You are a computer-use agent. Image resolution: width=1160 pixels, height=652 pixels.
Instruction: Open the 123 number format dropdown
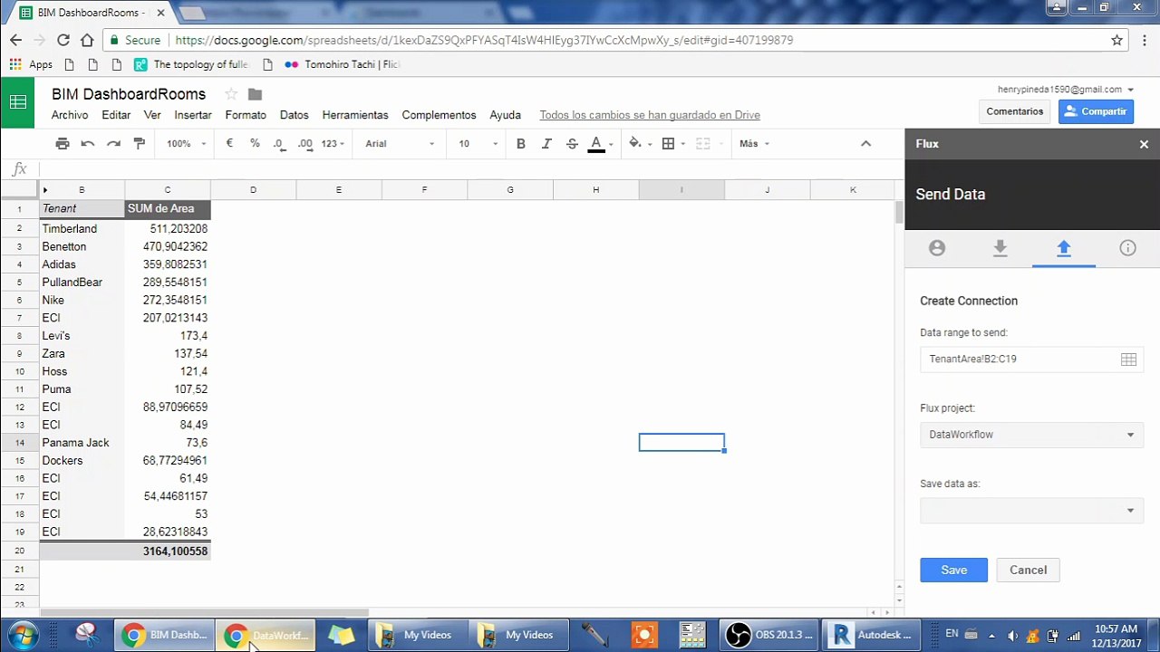[333, 143]
